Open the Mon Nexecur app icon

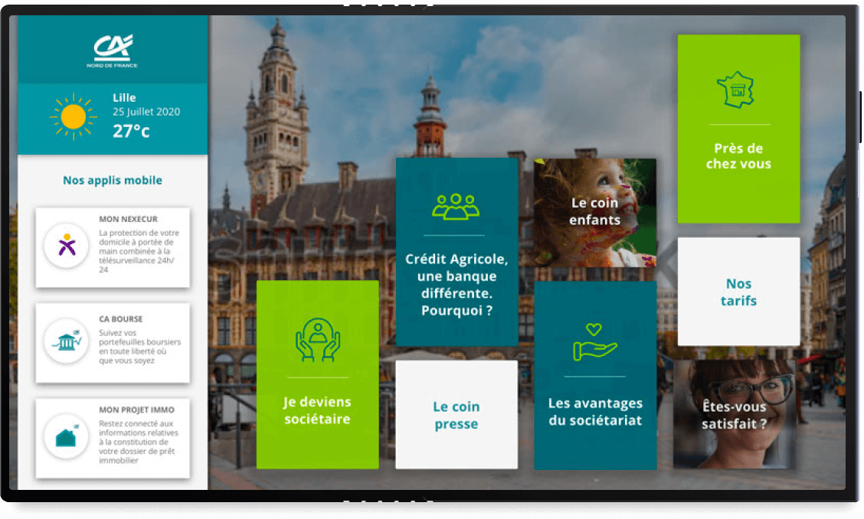[67, 246]
